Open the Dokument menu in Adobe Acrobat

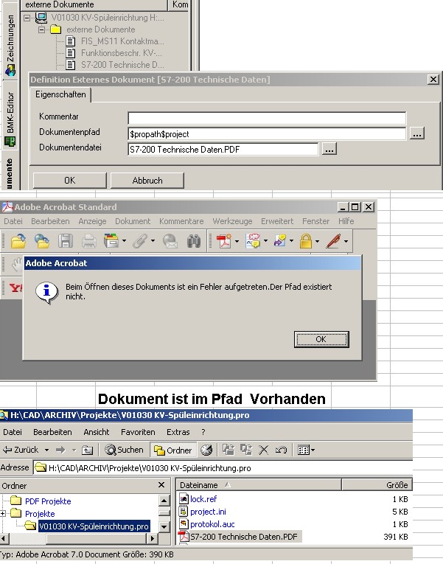point(133,221)
